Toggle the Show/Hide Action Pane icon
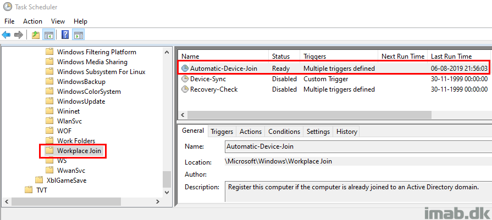The height and width of the screenshot is (220, 492). coord(79,35)
